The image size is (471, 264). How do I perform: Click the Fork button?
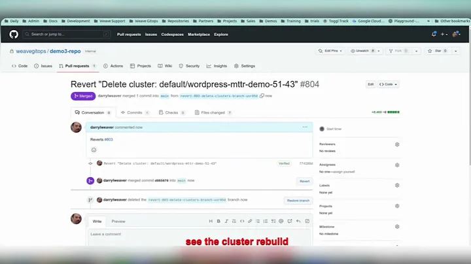[x=398, y=51]
